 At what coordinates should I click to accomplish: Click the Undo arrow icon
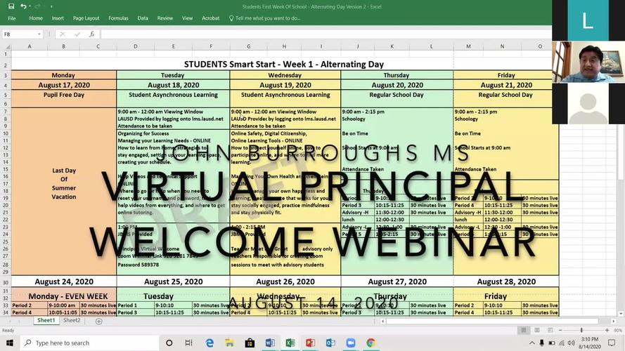23,6
